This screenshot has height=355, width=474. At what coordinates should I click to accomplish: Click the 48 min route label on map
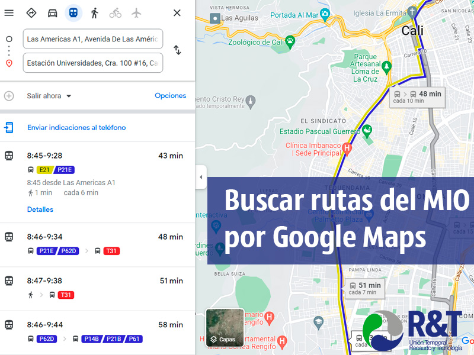point(417,97)
